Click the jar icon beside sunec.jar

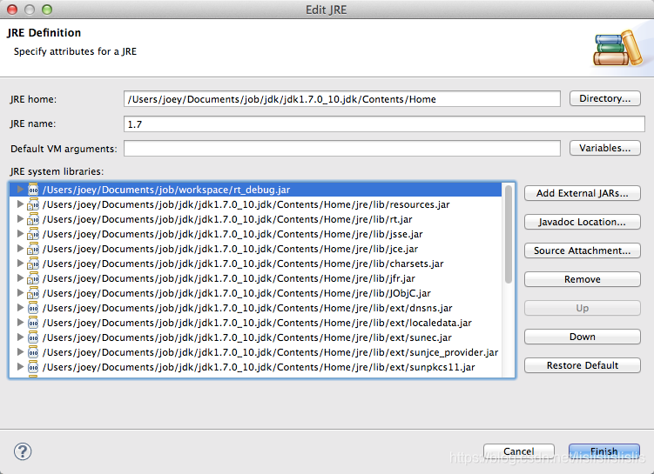point(33,337)
